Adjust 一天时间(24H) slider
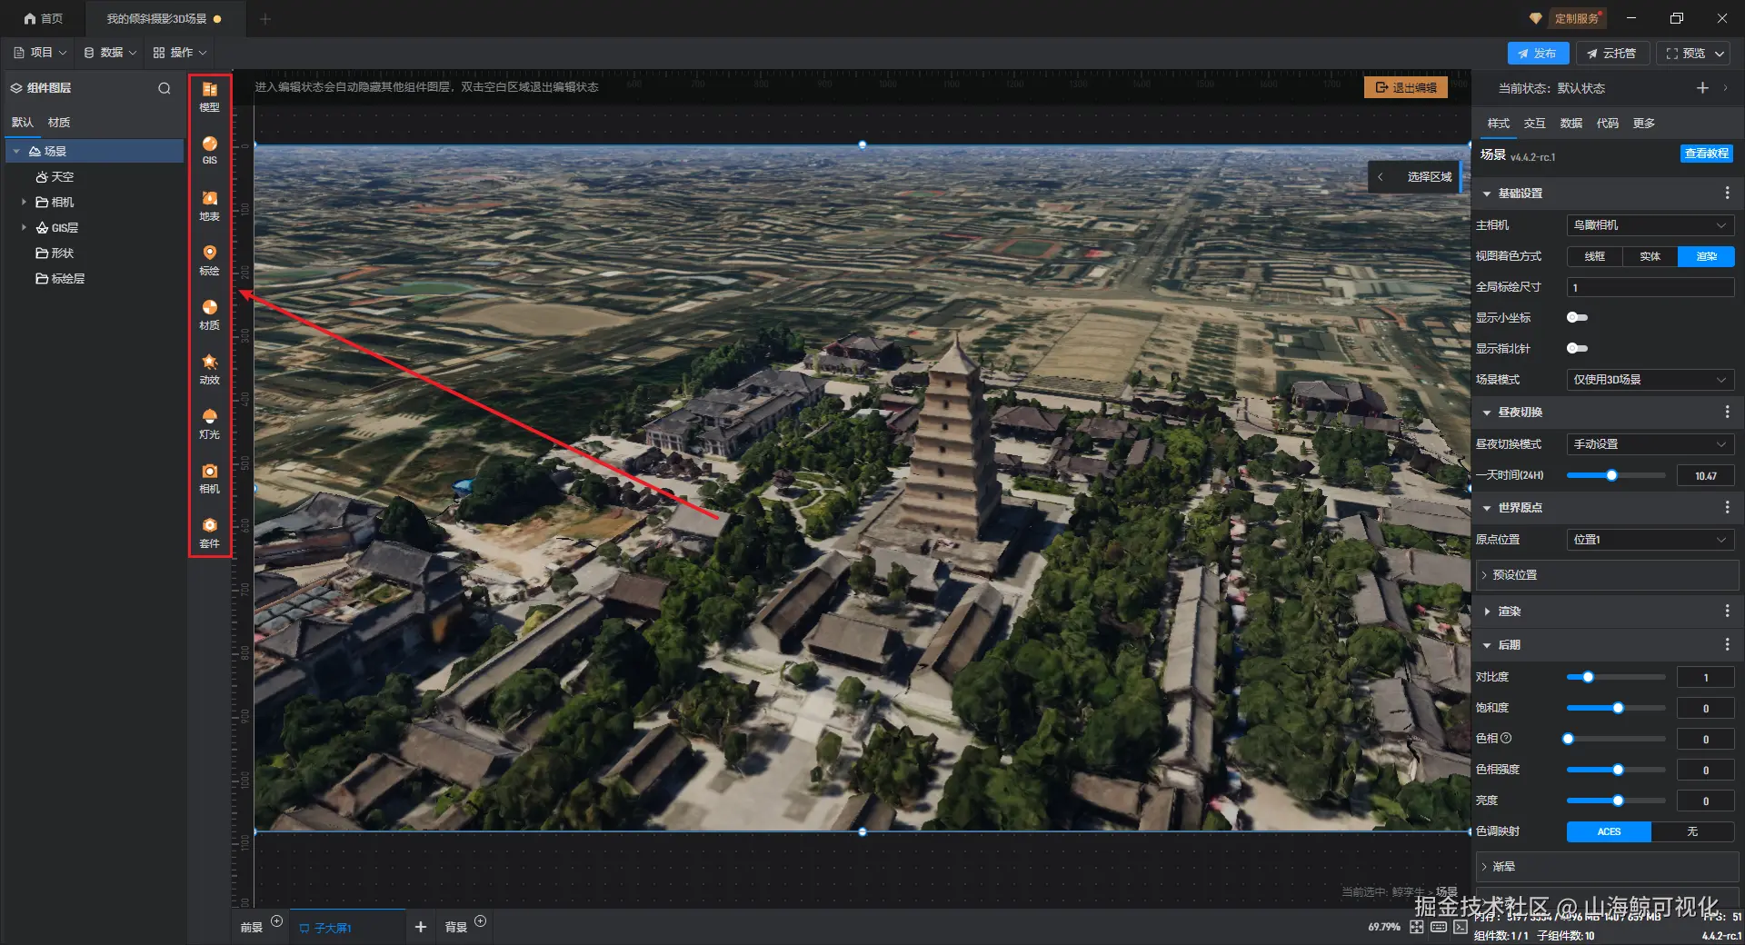The width and height of the screenshot is (1745, 945). point(1616,475)
